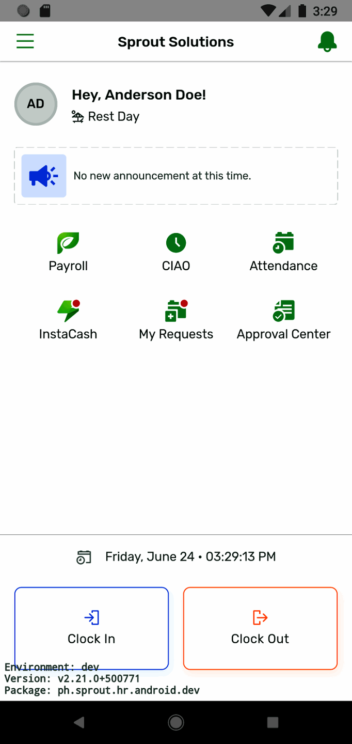Tap the AD profile avatar

pyautogui.click(x=36, y=104)
